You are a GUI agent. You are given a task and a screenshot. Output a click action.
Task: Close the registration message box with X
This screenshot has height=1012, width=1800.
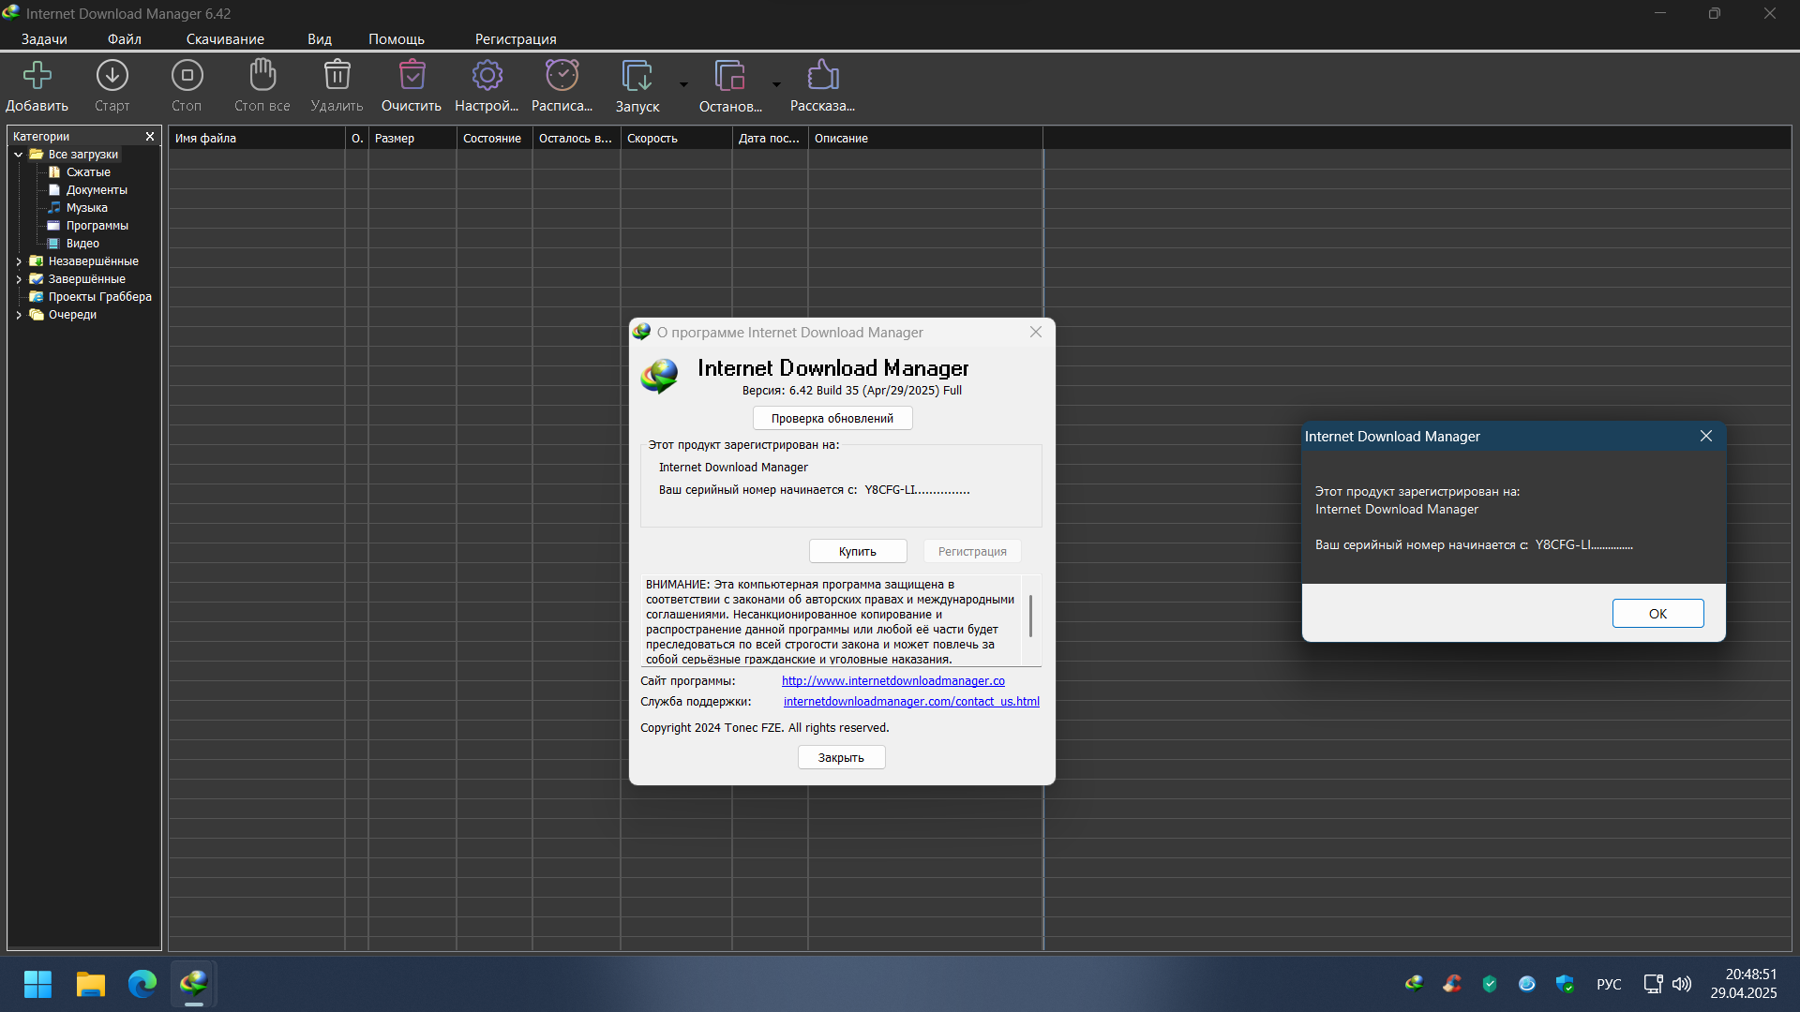[x=1706, y=437]
